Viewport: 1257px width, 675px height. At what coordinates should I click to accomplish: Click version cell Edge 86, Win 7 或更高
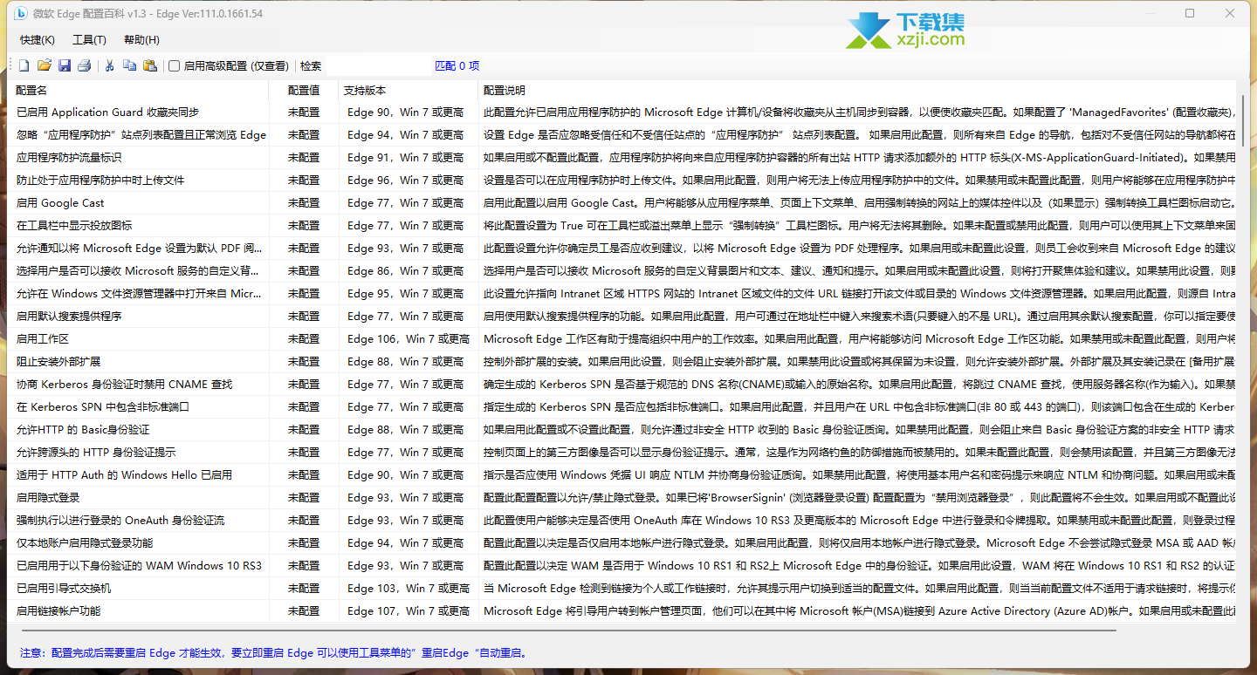[x=406, y=270]
